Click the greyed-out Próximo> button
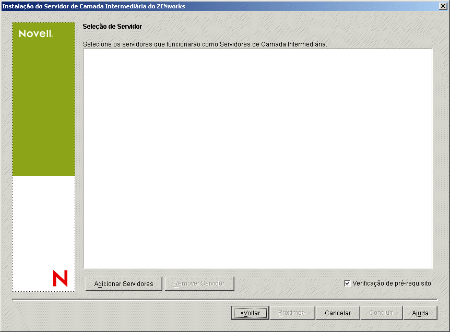Image resolution: width=450 pixels, height=332 pixels. [x=292, y=313]
